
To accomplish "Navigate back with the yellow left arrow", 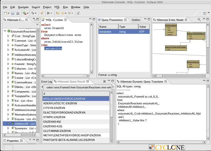I will 63,13.
